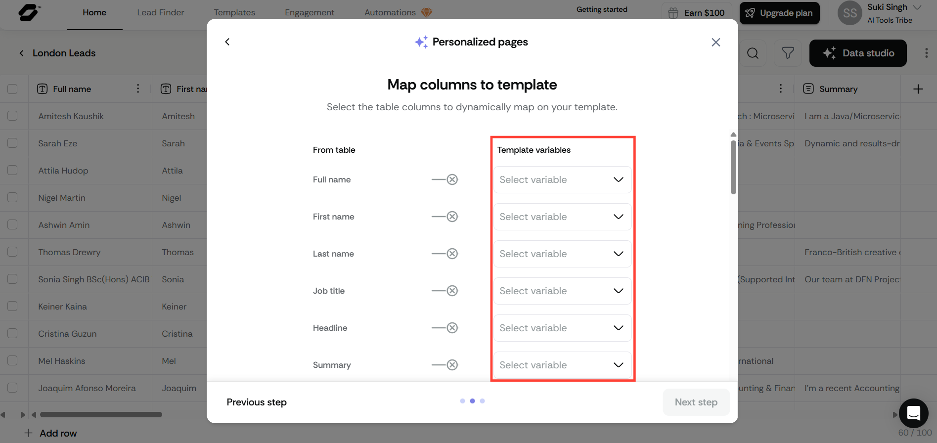Viewport: 937px width, 443px height.
Task: Click the SS user avatar
Action: (849, 13)
